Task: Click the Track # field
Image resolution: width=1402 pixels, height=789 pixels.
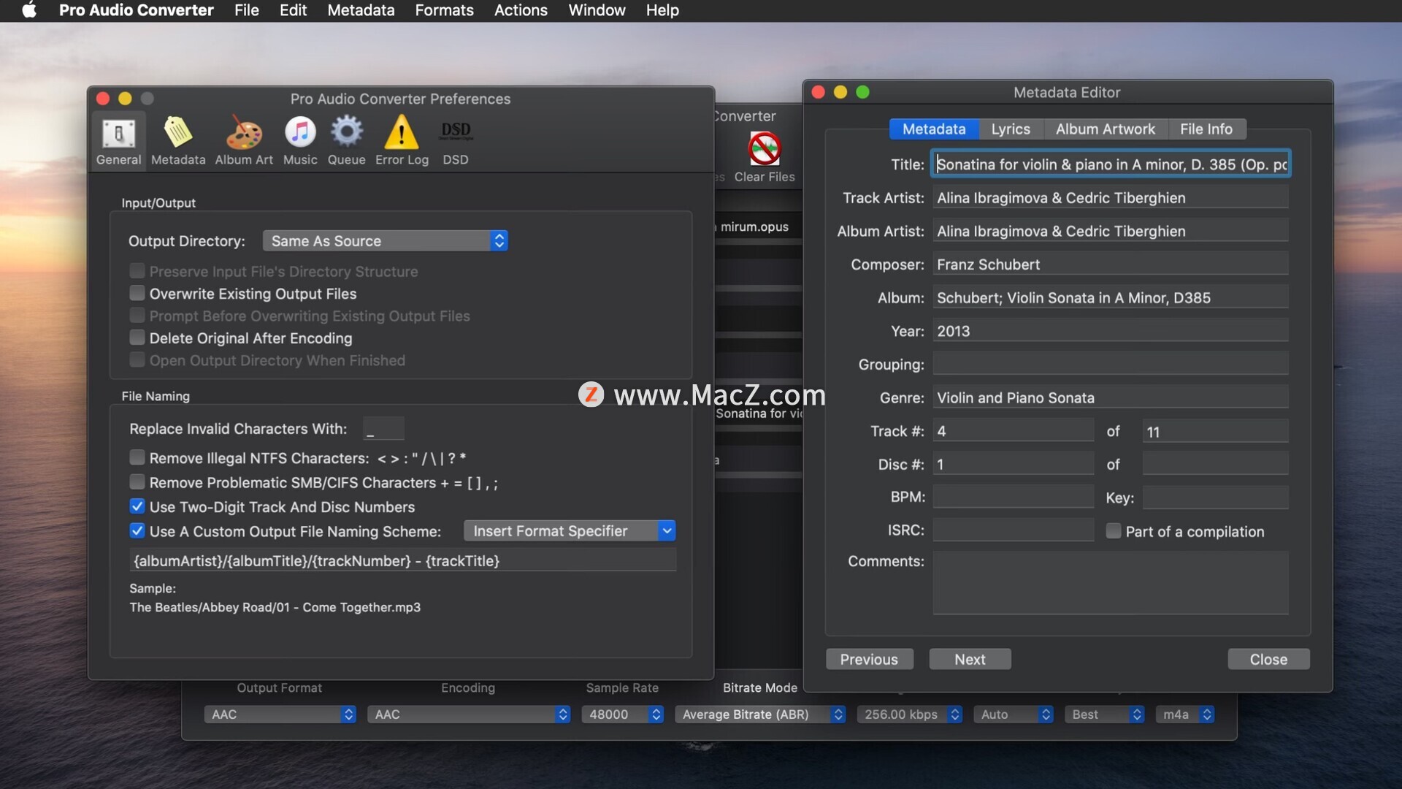Action: 1014,431
